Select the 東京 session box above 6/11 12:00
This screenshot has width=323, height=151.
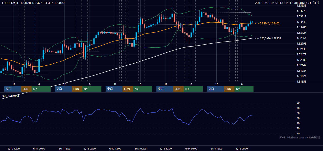(x=63, y=89)
